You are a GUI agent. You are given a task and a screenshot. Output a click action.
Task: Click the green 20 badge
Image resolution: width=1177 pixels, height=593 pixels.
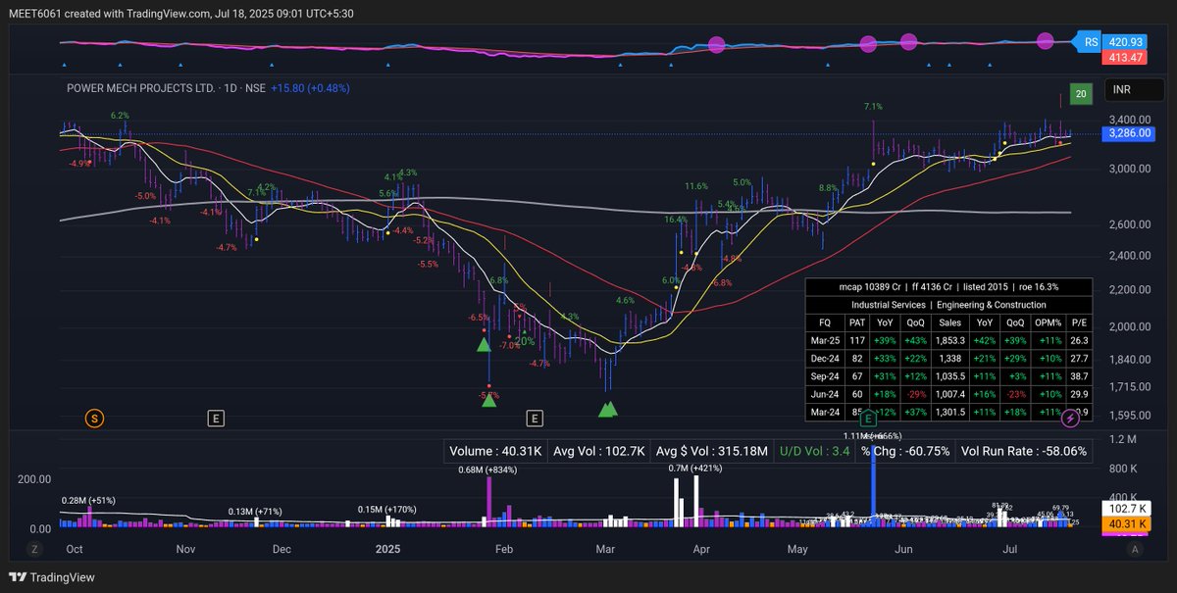click(1080, 94)
